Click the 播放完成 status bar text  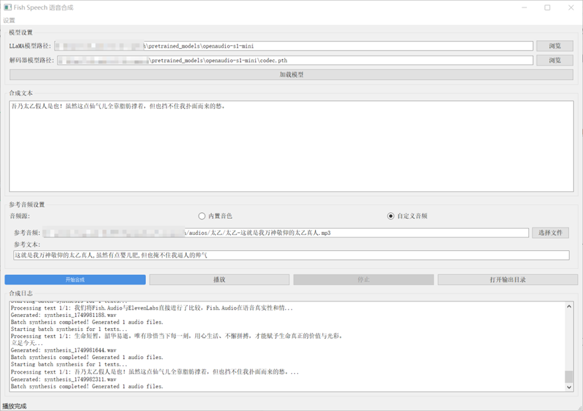(14, 406)
